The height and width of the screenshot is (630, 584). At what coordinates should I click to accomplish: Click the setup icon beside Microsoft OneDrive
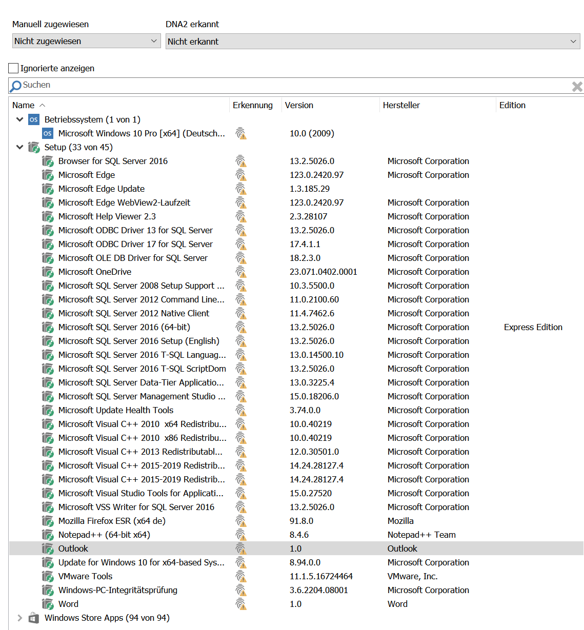(48, 272)
